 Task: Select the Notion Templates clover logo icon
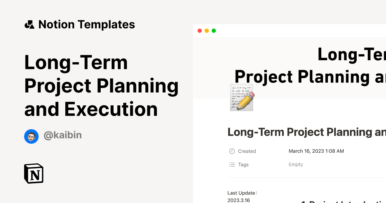point(29,24)
